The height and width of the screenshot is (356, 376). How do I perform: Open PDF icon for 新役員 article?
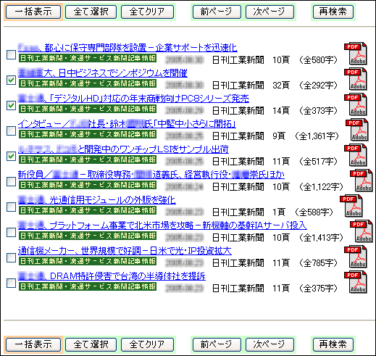[x=362, y=181]
